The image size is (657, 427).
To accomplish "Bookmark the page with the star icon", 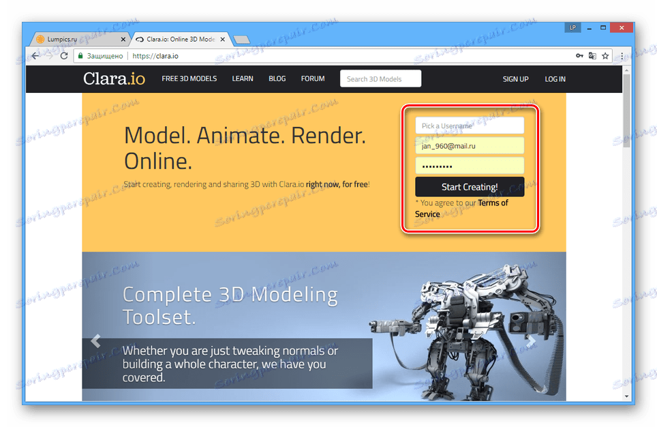I will click(605, 56).
